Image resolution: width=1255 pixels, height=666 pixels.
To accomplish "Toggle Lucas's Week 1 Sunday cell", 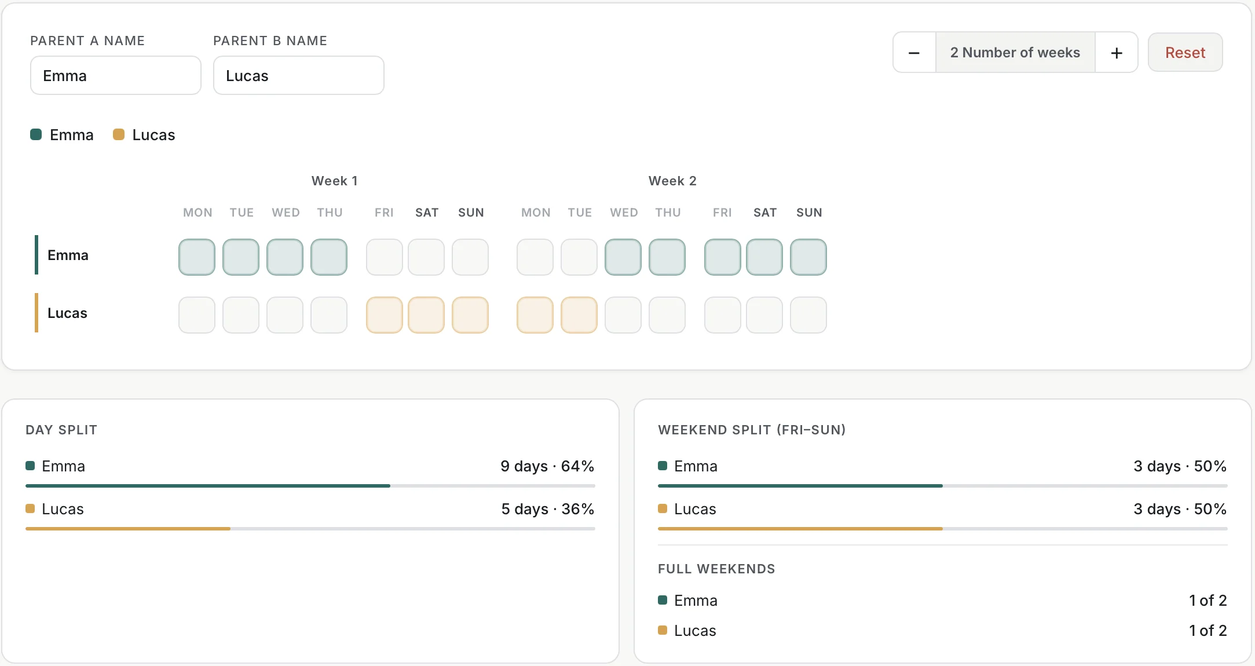I will click(x=470, y=315).
